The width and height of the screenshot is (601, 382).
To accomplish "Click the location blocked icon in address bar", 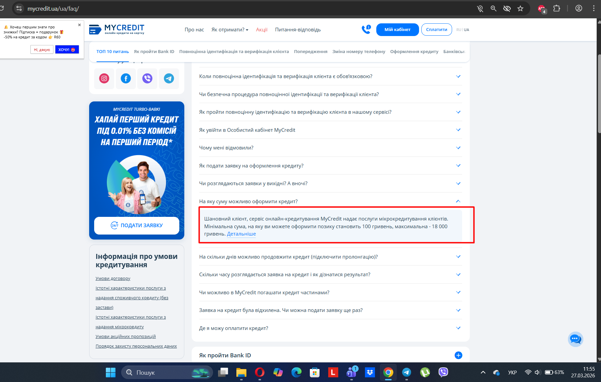I will point(480,9).
